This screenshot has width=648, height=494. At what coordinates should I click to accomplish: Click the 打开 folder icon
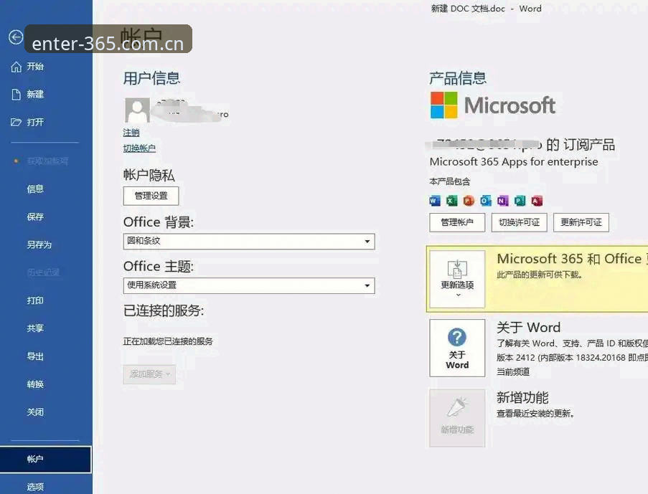pyautogui.click(x=16, y=123)
